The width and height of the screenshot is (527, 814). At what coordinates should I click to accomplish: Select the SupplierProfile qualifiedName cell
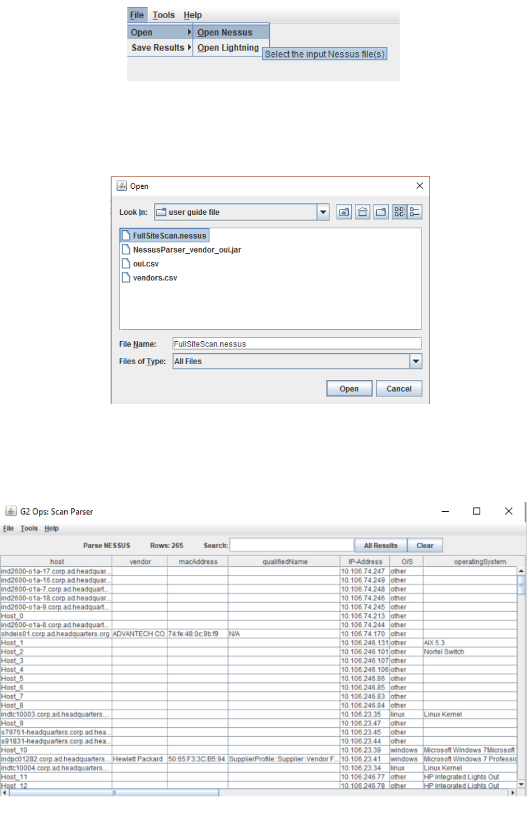[284, 759]
